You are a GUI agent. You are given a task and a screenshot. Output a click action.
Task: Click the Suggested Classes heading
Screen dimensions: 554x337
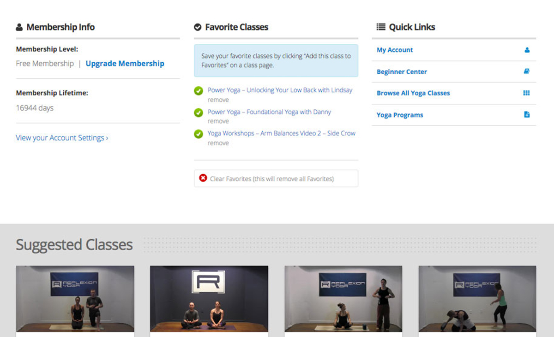tap(74, 244)
